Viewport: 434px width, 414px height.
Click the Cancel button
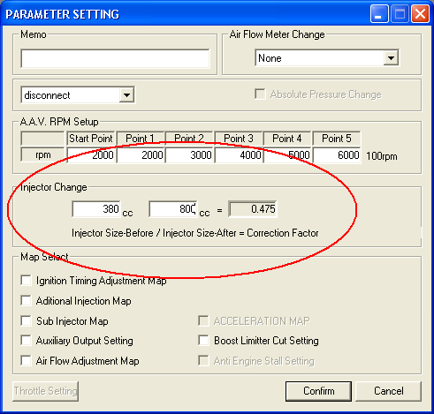coord(389,391)
